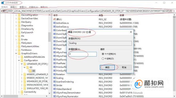The width and height of the screenshot is (176, 98).
Task: Click the tree pane vertical scrollbar thumb
Action: point(50,37)
